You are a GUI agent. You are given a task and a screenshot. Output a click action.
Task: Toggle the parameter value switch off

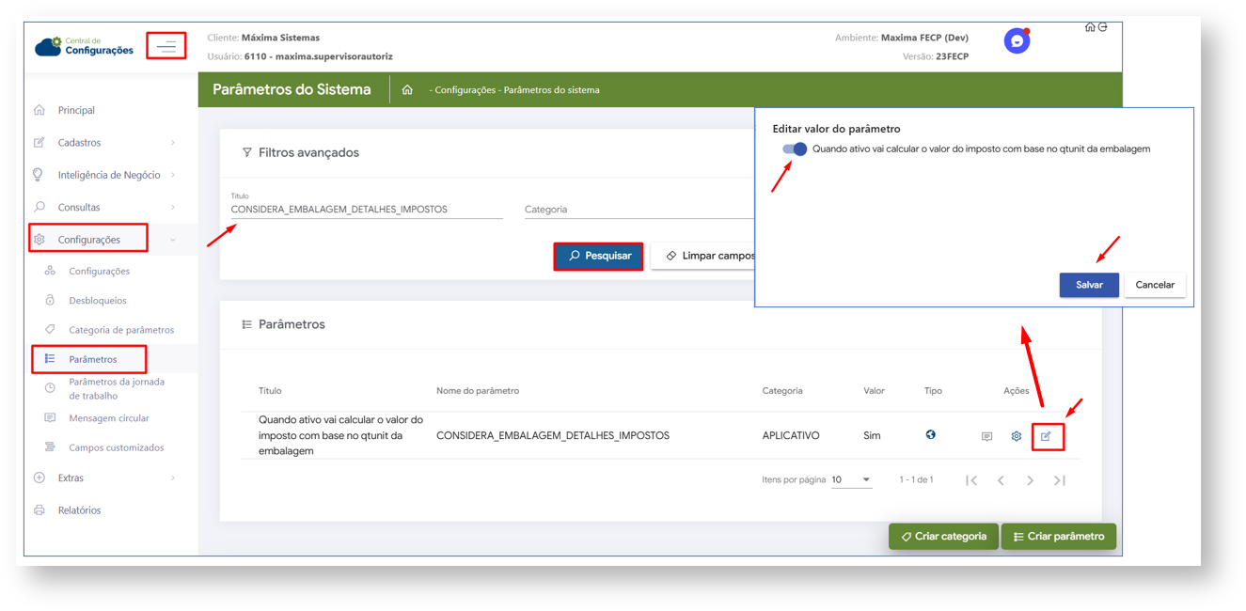[x=795, y=149]
